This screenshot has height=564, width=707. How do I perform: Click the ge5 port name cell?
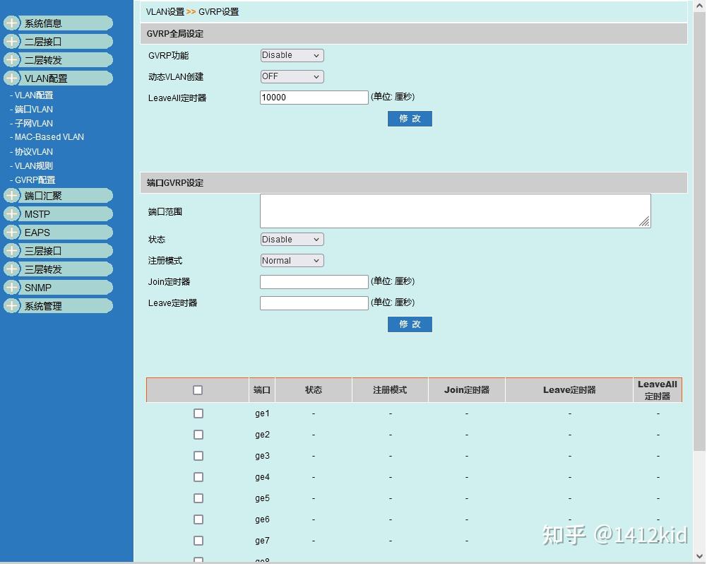(262, 498)
